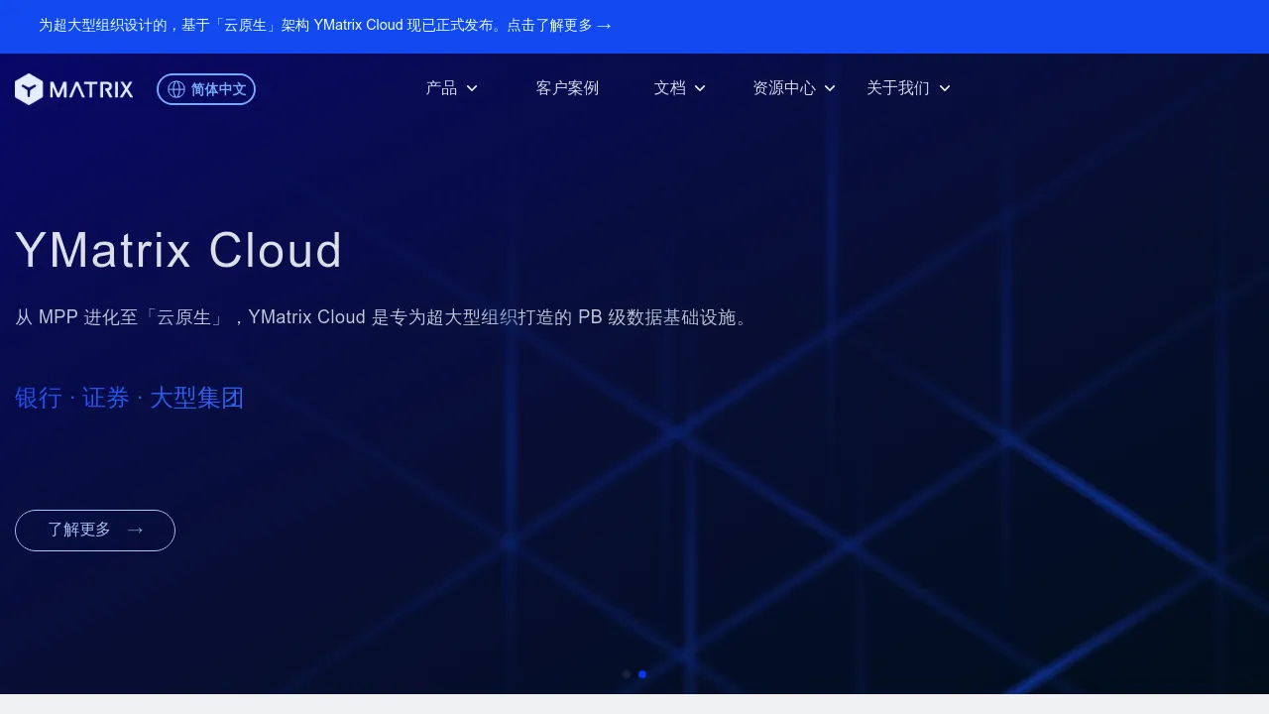
Task: Click the YMatrix Cloud hero heading
Action: tap(178, 250)
